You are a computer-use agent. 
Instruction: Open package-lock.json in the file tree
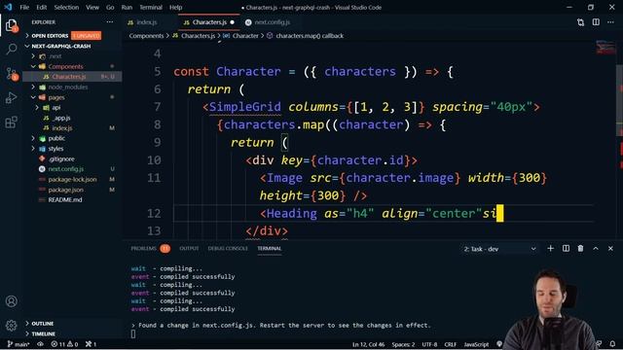[x=72, y=179]
